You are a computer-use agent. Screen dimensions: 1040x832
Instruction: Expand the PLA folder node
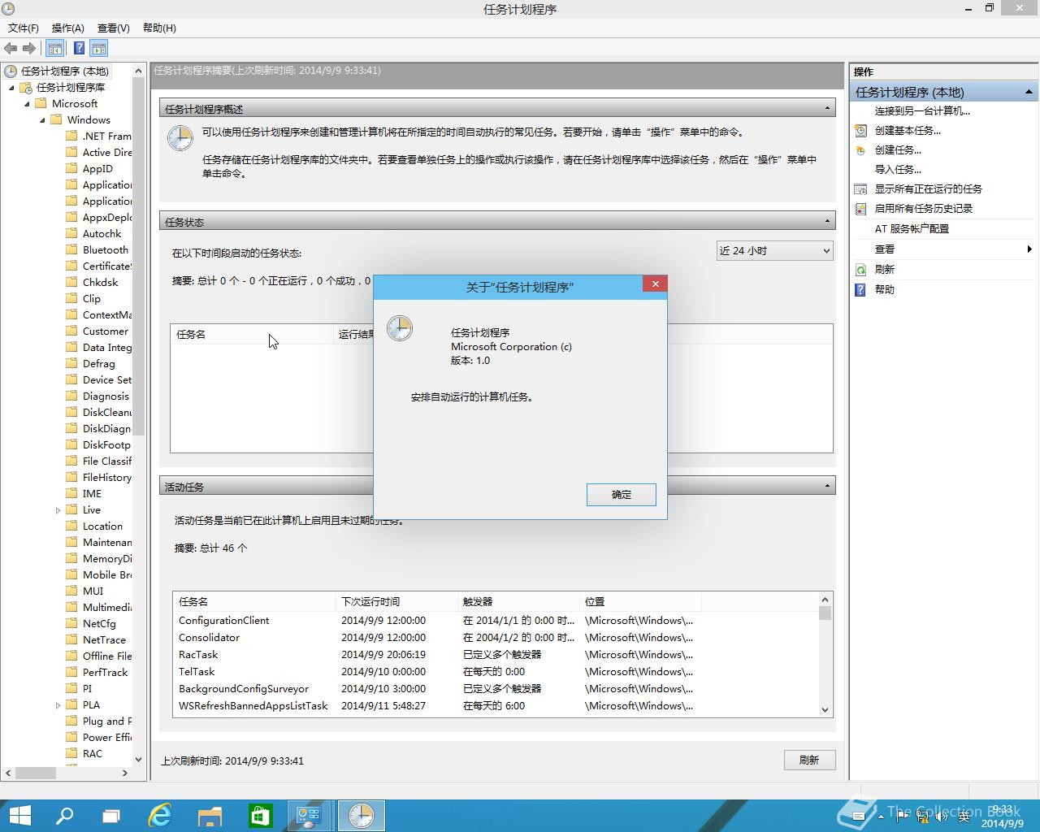(58, 705)
